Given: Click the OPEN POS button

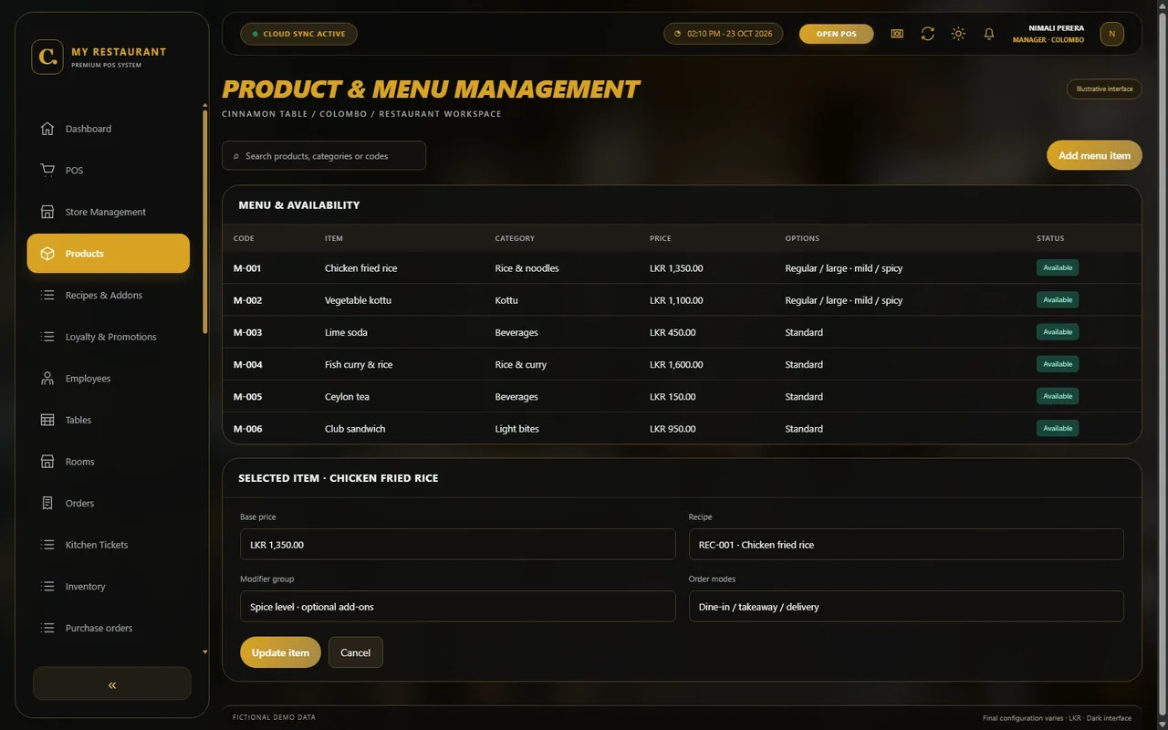Looking at the screenshot, I should (837, 34).
